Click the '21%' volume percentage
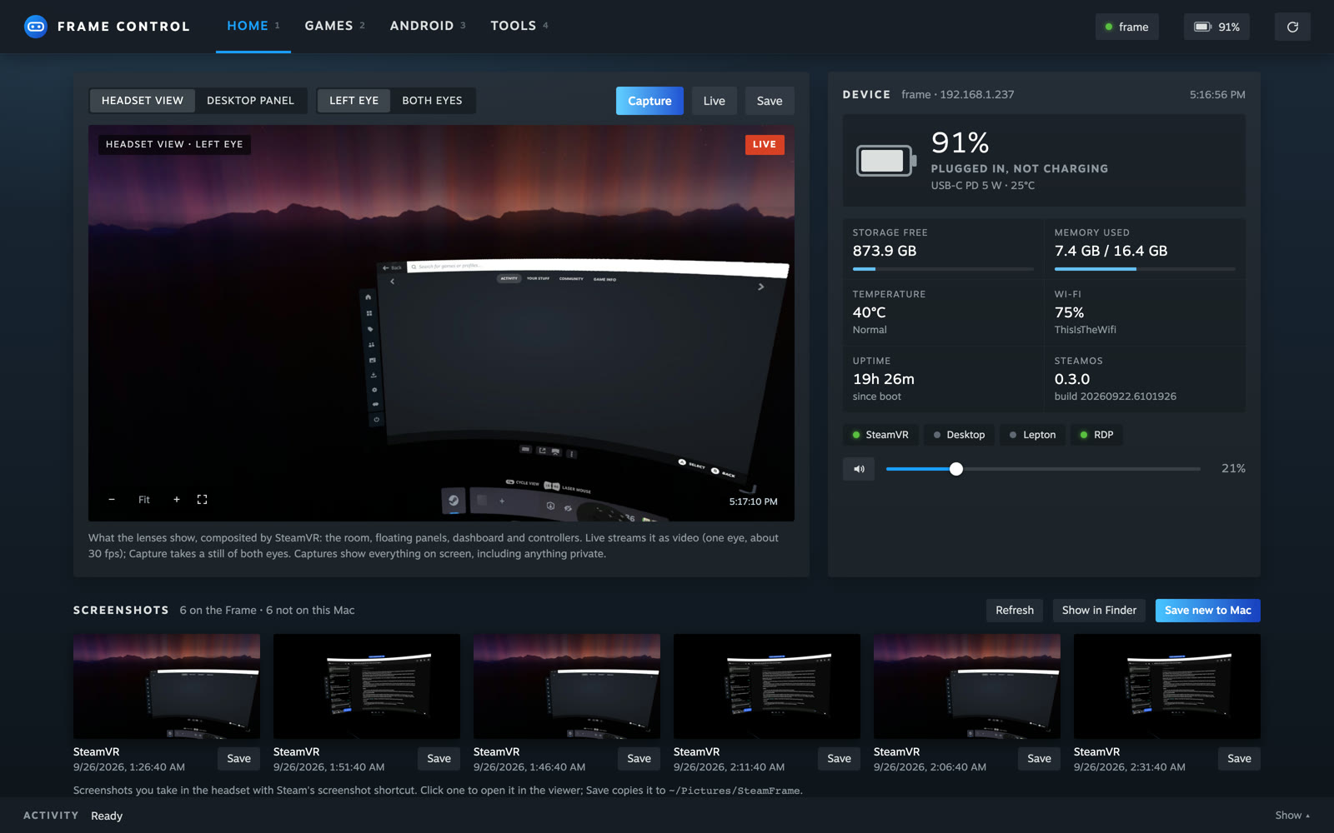Viewport: 1334px width, 833px height. [1233, 469]
